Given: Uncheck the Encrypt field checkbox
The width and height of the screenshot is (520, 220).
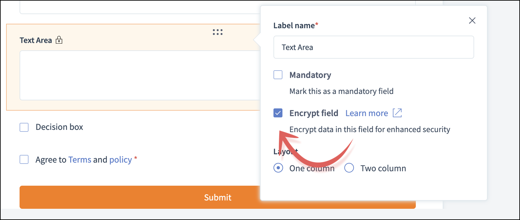Looking at the screenshot, I should click(278, 113).
